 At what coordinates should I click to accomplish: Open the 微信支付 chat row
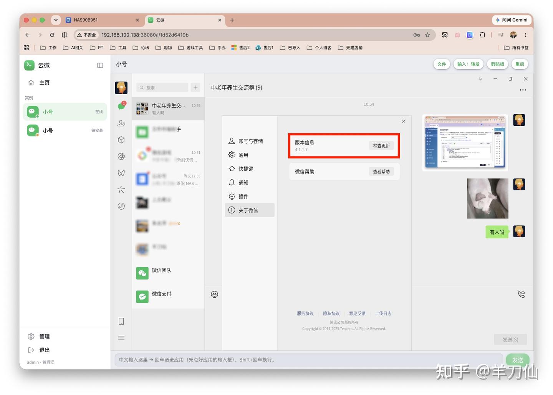click(168, 297)
